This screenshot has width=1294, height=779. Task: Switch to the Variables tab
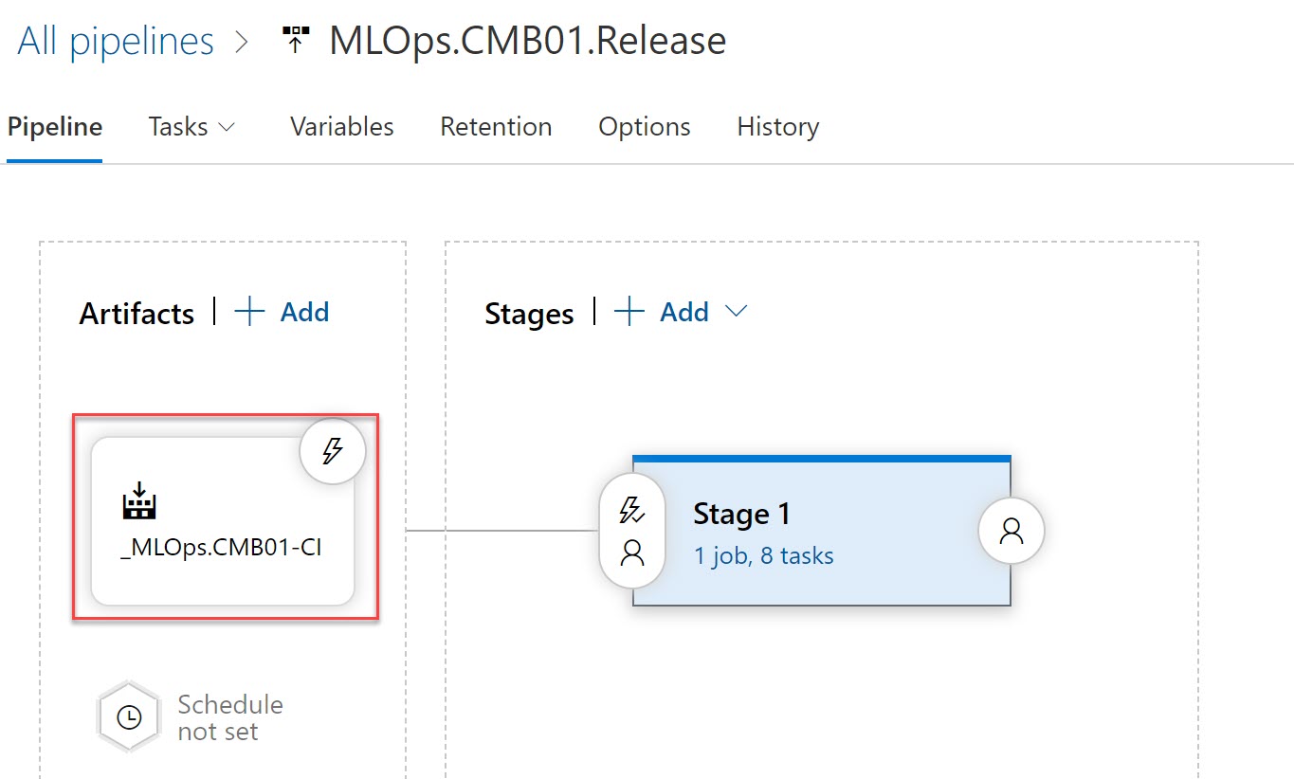(340, 126)
